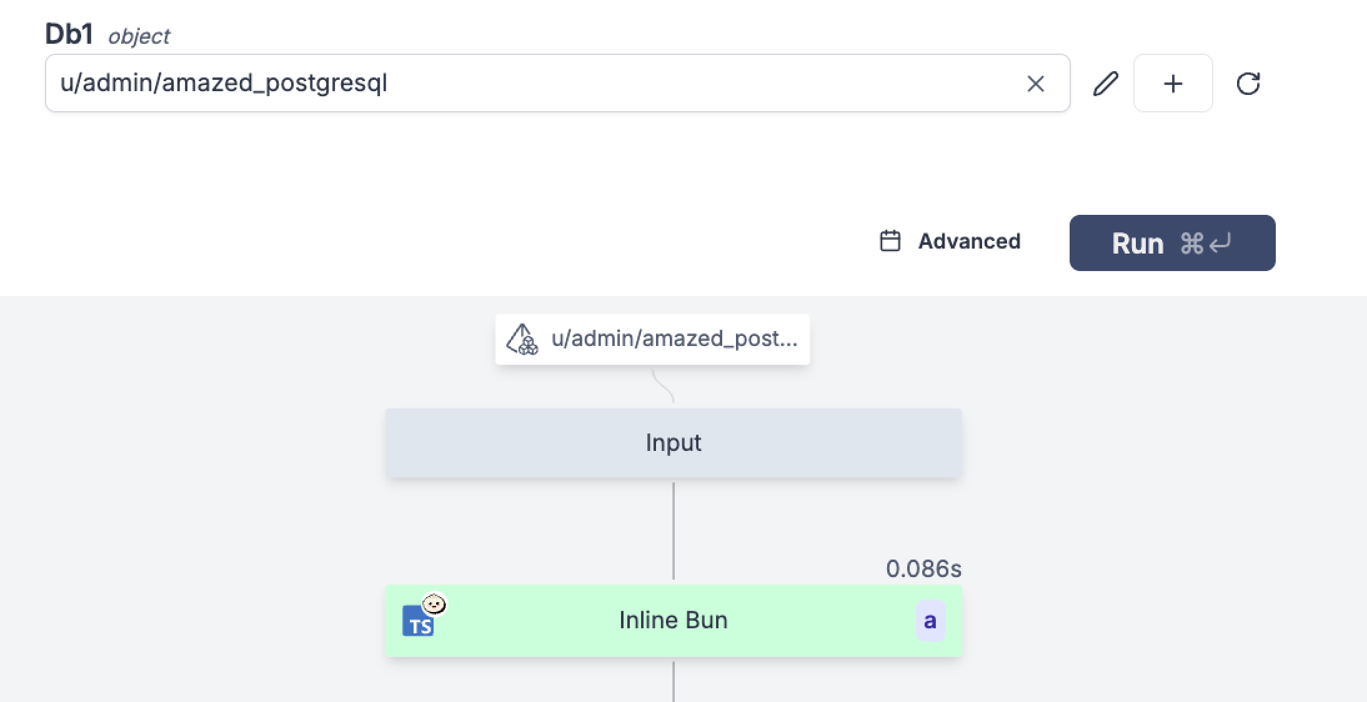Click the 0.086s execution time label
The image size is (1367, 702).
[923, 569]
